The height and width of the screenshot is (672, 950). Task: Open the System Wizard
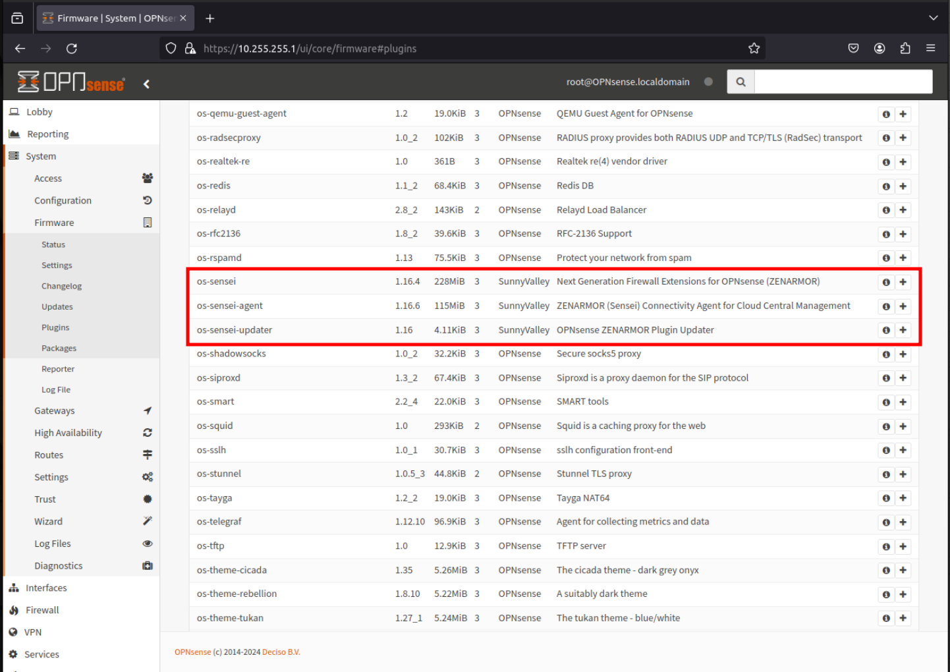pos(81,521)
